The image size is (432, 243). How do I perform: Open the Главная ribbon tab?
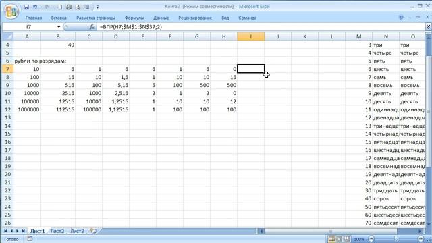click(34, 18)
